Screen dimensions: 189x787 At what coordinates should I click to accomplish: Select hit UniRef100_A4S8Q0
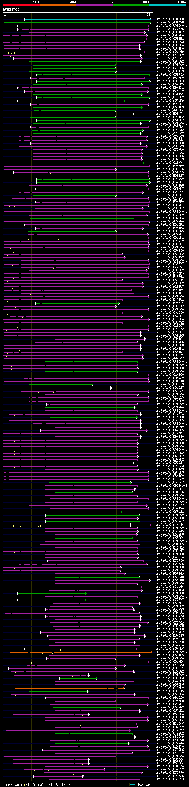click(x=170, y=55)
